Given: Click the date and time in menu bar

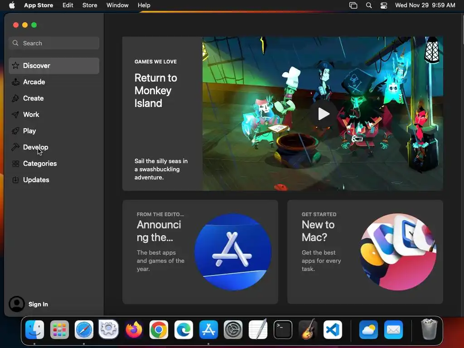Looking at the screenshot, I should (x=425, y=5).
